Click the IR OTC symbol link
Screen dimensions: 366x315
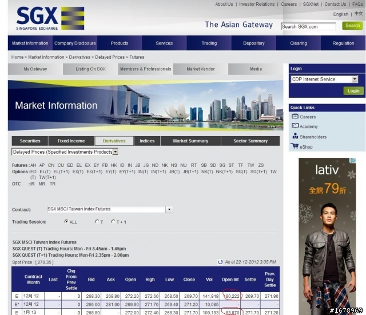point(33,184)
